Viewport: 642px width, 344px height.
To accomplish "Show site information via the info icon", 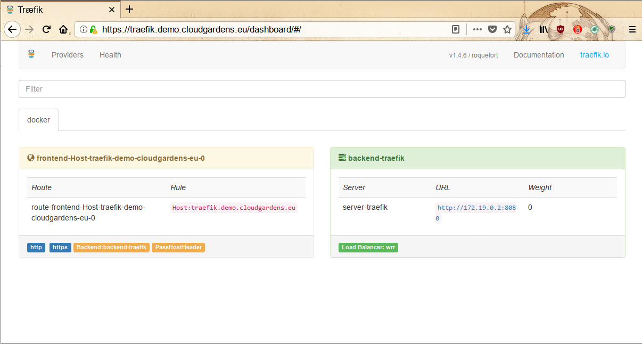I will pos(84,30).
